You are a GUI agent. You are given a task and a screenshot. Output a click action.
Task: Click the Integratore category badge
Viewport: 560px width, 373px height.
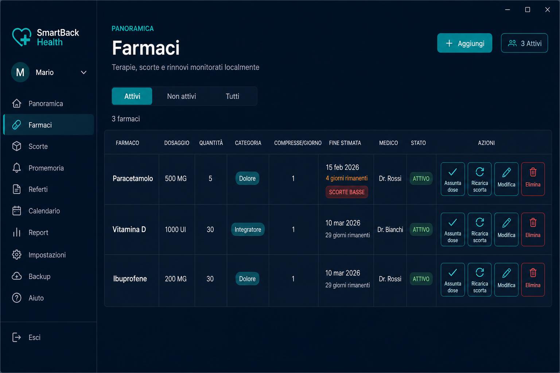pos(248,229)
